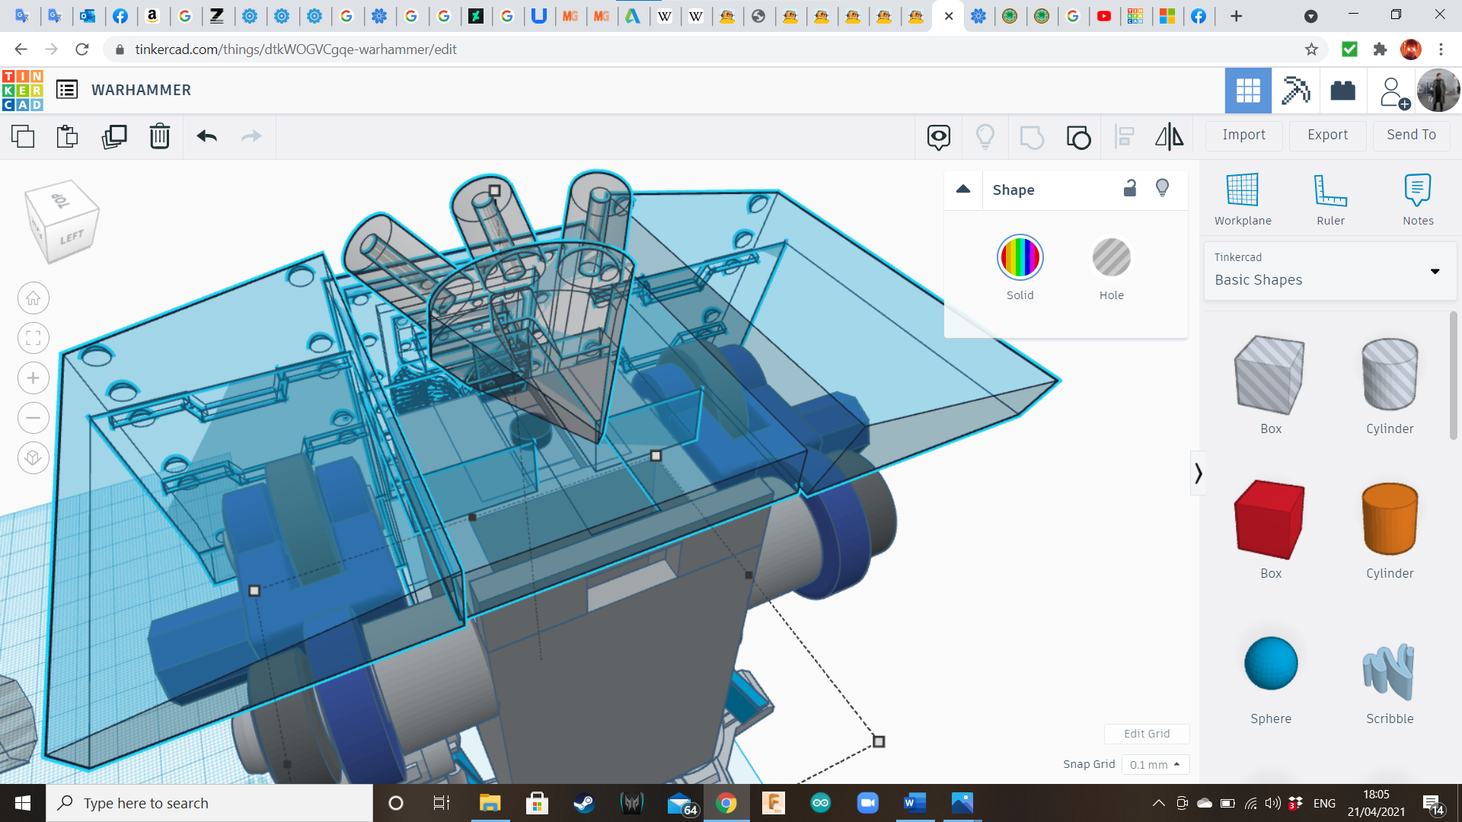This screenshot has height=822, width=1462.
Task: Set shape to Hole
Action: pyautogui.click(x=1111, y=258)
